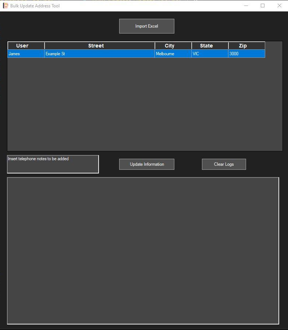Focus the telephone notes input field
This screenshot has width=288, height=330.
tap(53, 164)
